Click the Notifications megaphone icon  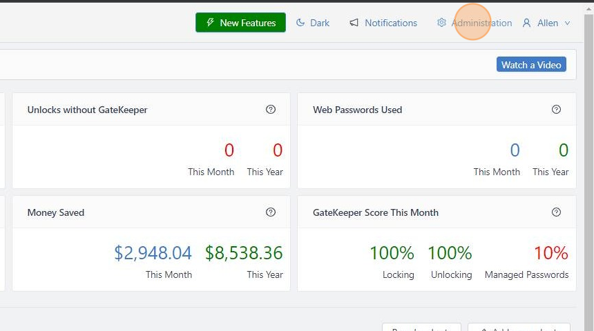(x=354, y=23)
